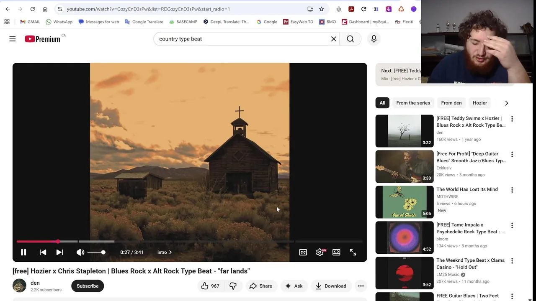
Task: Share the video
Action: coord(260,286)
